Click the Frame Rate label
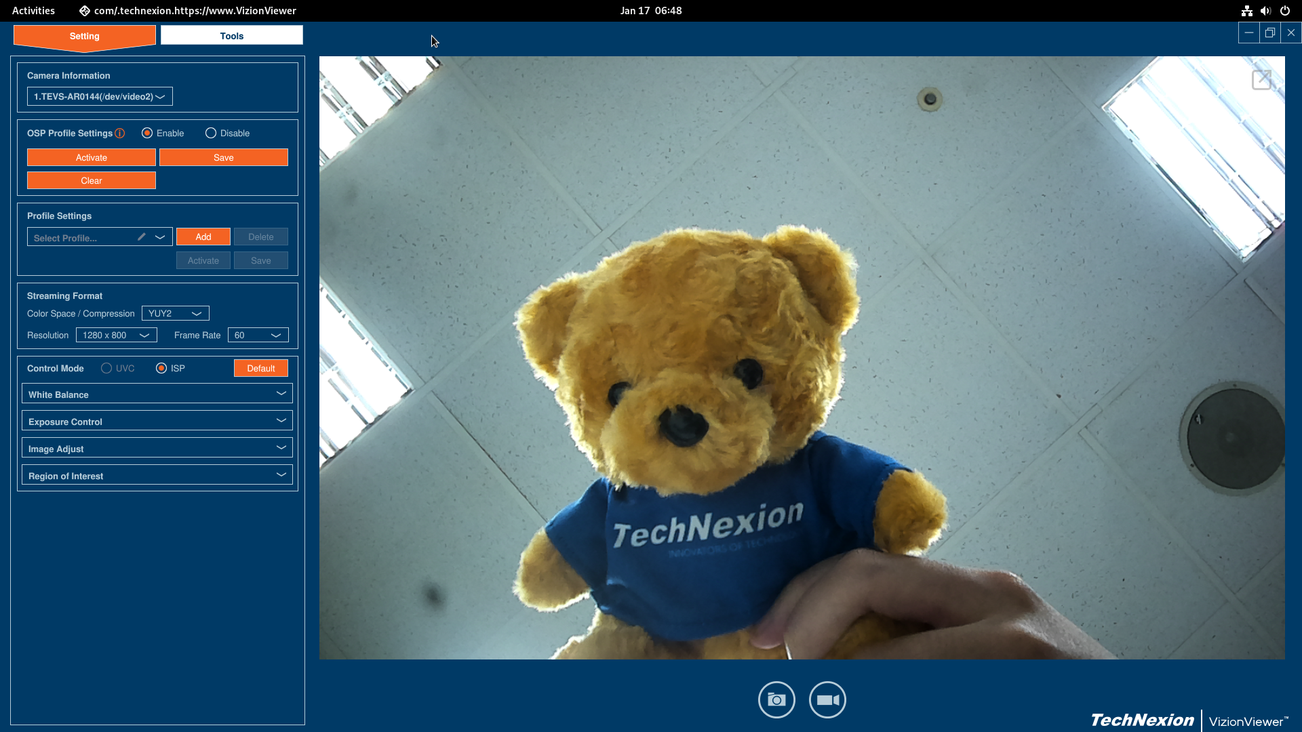Image resolution: width=1302 pixels, height=732 pixels. [197, 335]
